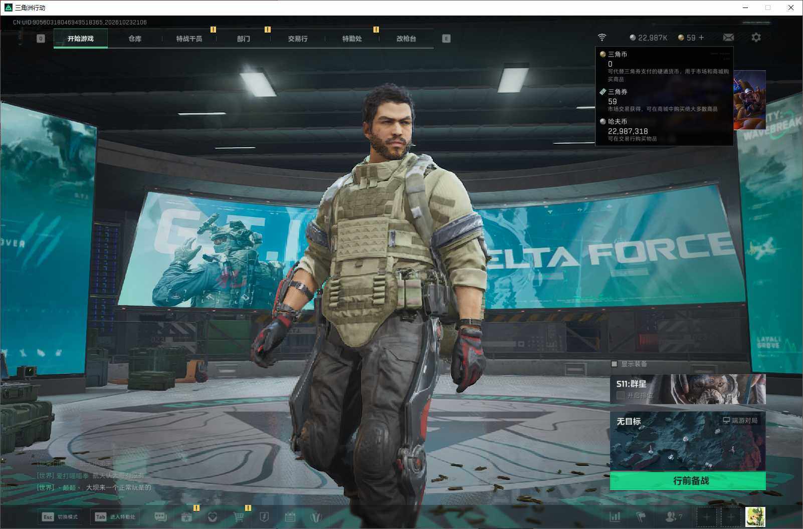
Task: Click the plus beside 三角券 balance
Action: pos(701,38)
